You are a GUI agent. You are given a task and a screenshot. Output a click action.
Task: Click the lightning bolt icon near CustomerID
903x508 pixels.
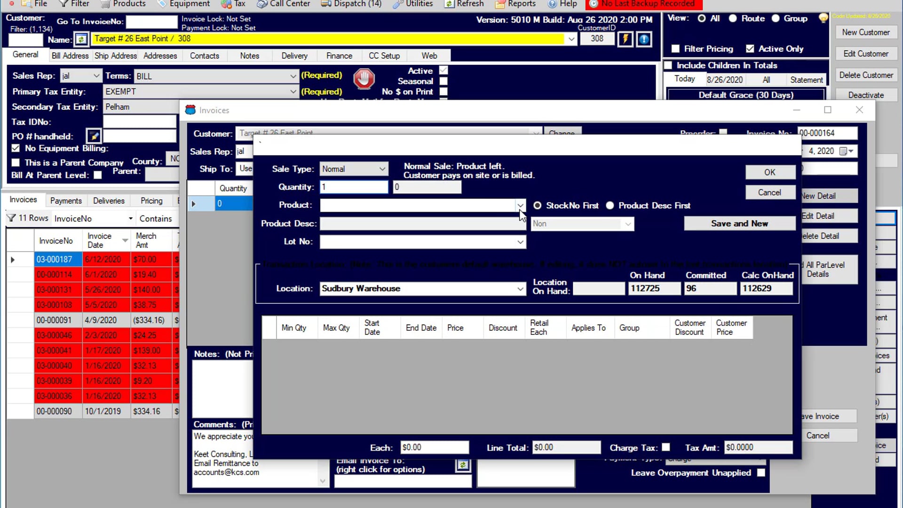625,39
